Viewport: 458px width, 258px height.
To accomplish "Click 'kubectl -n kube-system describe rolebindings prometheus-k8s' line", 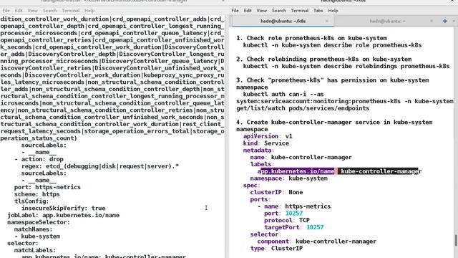I will [346, 66].
